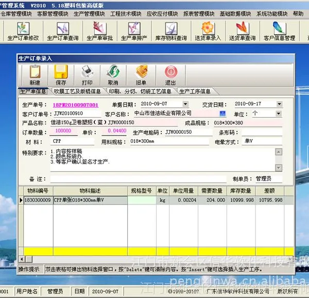Click table horizontal scrollbar left arrow
309x298 pixels.
tap(22, 259)
